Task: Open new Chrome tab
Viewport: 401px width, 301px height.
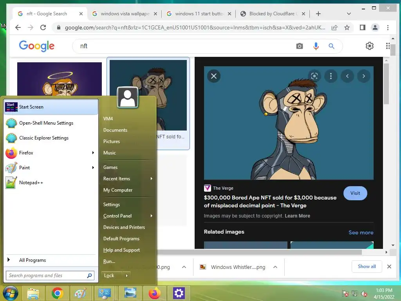Action: tap(318, 14)
